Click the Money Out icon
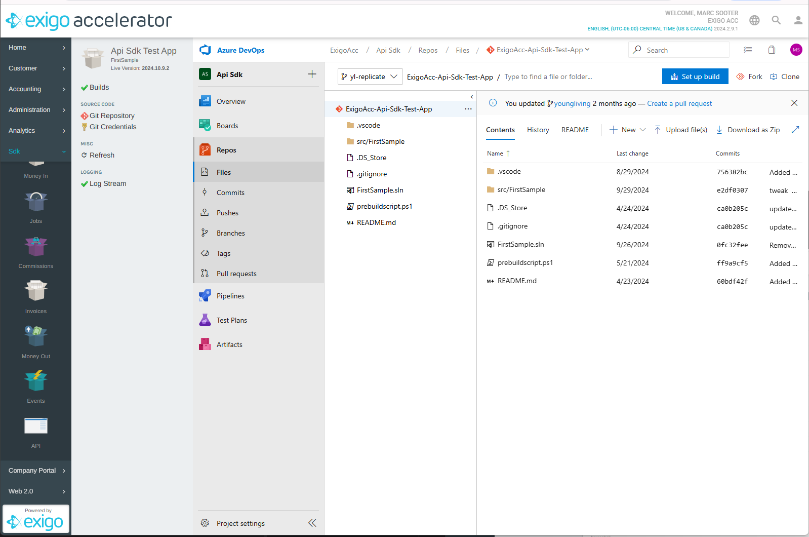809x537 pixels. coord(35,336)
